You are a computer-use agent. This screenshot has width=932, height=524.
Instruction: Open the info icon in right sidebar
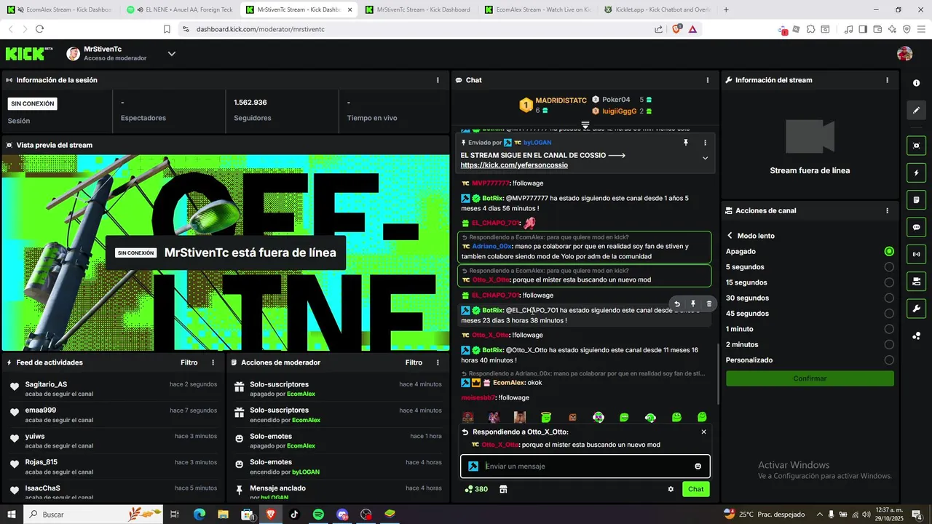(x=916, y=83)
